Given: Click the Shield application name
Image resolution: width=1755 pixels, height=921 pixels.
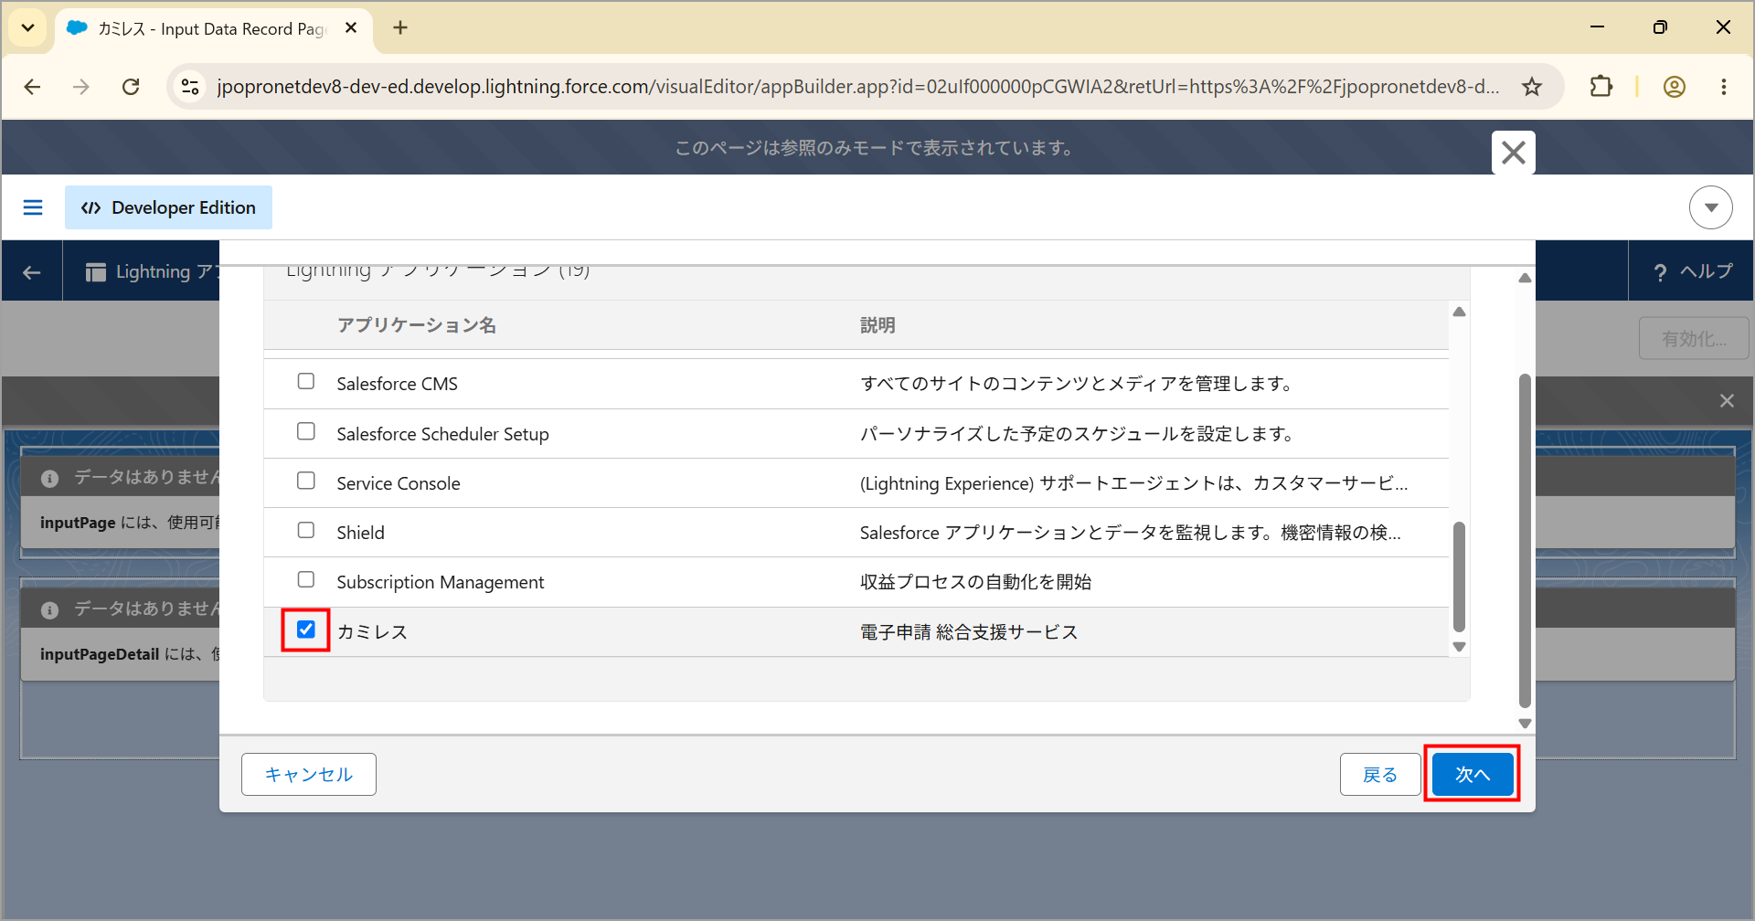Looking at the screenshot, I should click(x=360, y=533).
